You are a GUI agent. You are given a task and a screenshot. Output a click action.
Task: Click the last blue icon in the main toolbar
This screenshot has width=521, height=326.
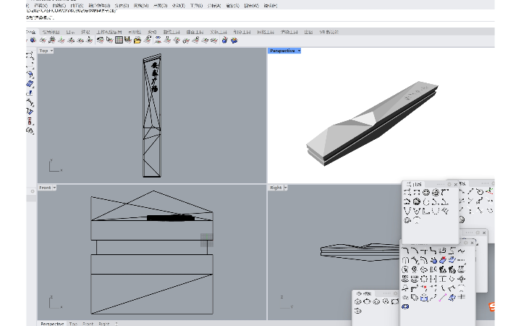click(234, 41)
